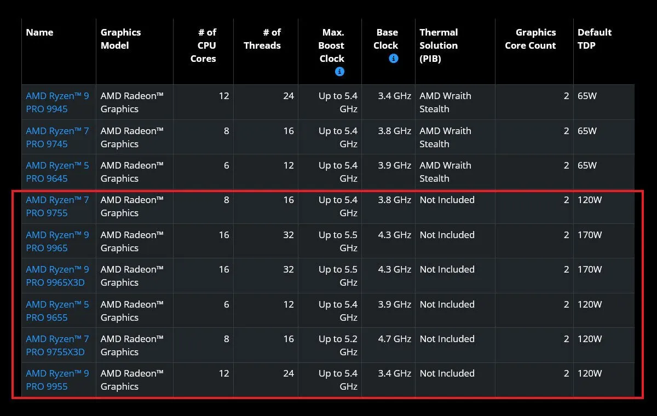The image size is (657, 416).
Task: Click the Base Clock info icon
Action: tap(394, 59)
